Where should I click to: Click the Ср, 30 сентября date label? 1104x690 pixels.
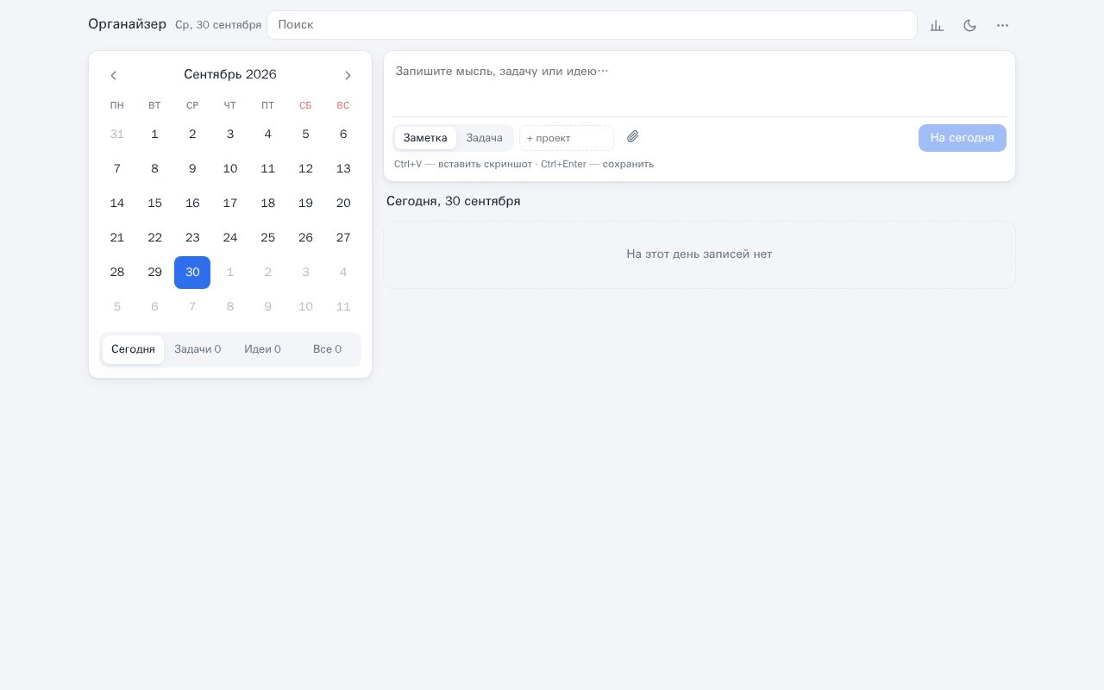(218, 25)
